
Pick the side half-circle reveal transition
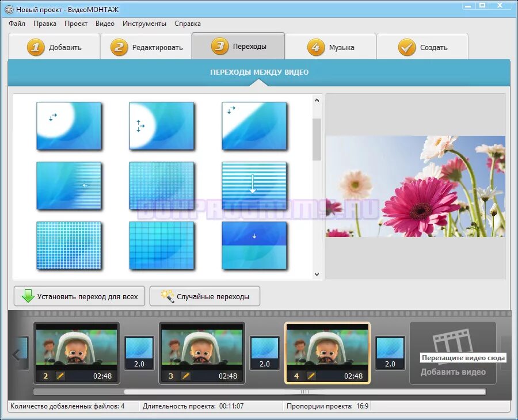point(162,126)
